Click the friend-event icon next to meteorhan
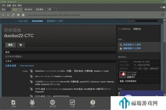The image size is (166, 110). (31, 71)
